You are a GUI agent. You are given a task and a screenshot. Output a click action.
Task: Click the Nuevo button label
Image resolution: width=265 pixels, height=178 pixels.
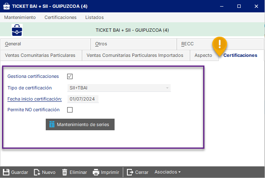[x=49, y=172]
